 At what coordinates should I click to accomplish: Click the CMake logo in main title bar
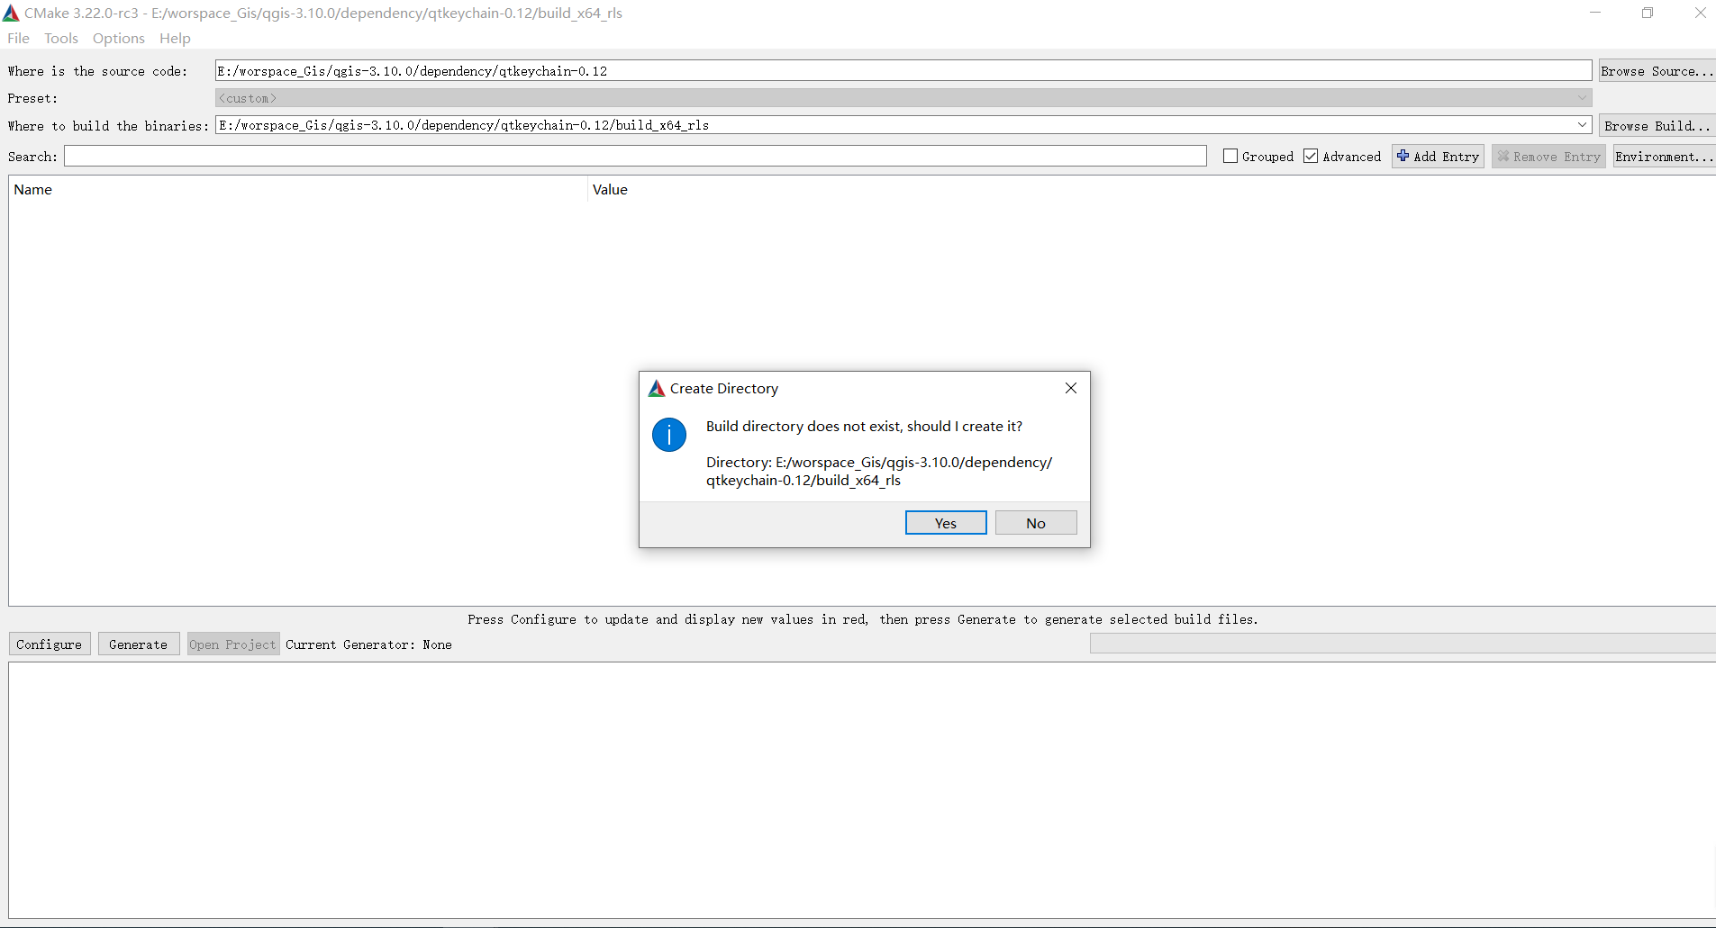point(11,13)
